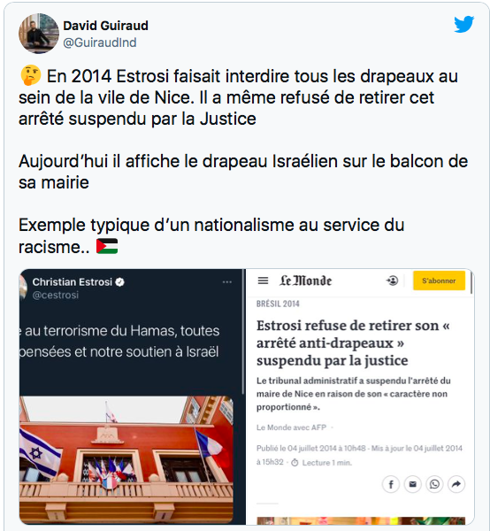Share the article on Facebook
The image size is (490, 531).
pos(391,484)
